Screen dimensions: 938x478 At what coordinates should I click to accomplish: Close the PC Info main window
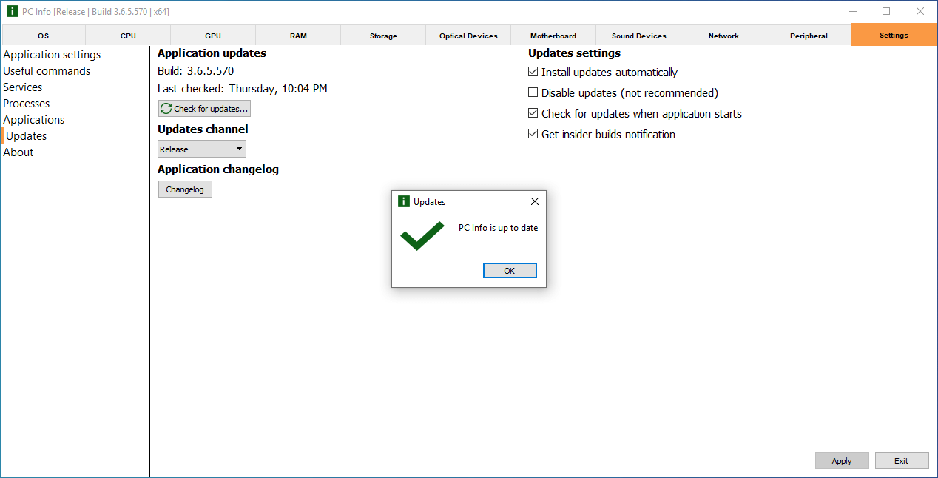pyautogui.click(x=920, y=11)
